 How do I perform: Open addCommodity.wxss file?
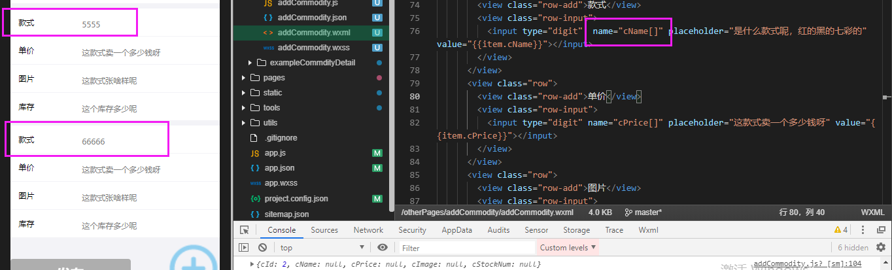(x=313, y=48)
